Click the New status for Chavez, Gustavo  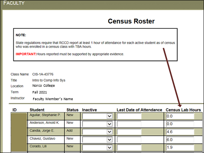click(x=70, y=138)
